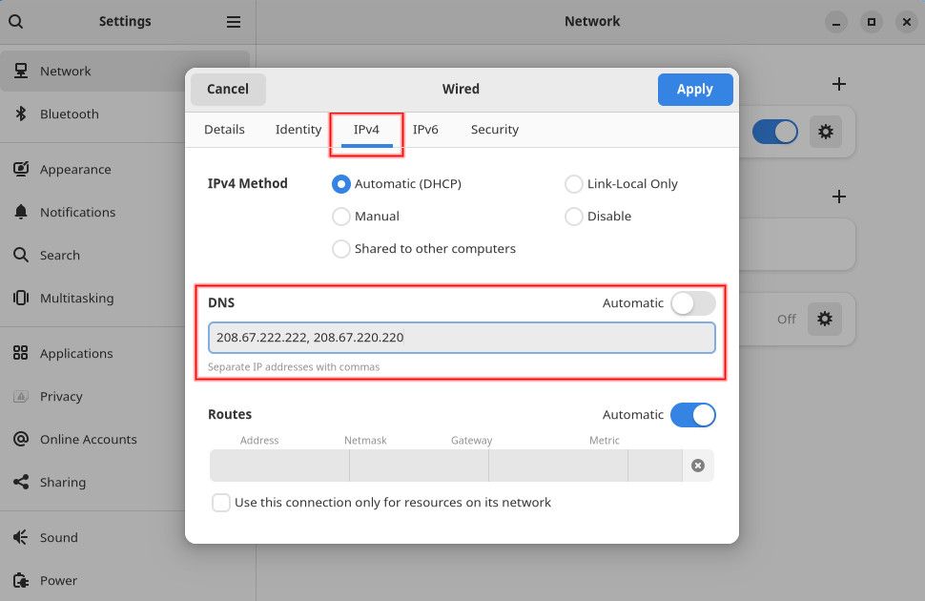925x601 pixels.
Task: Apply the wired network changes
Action: click(695, 89)
